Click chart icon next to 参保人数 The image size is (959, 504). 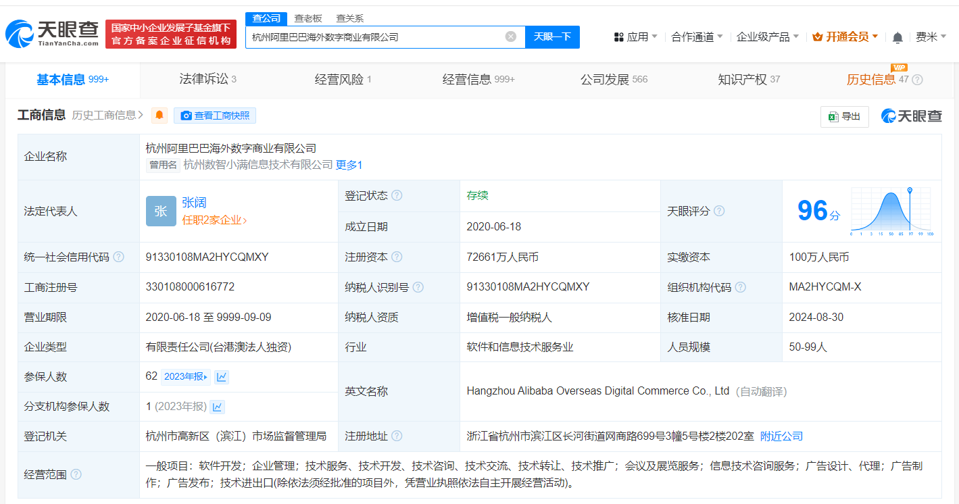click(221, 377)
